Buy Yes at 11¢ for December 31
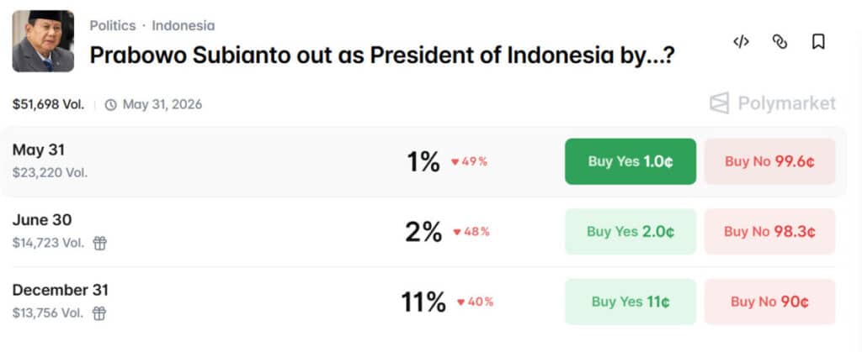Viewport: 862px width, 352px height. tap(630, 302)
